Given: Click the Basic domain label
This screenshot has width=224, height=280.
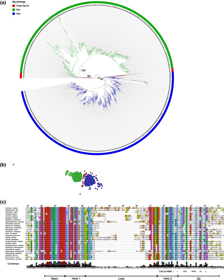Looking at the screenshot, I should pos(54,278).
